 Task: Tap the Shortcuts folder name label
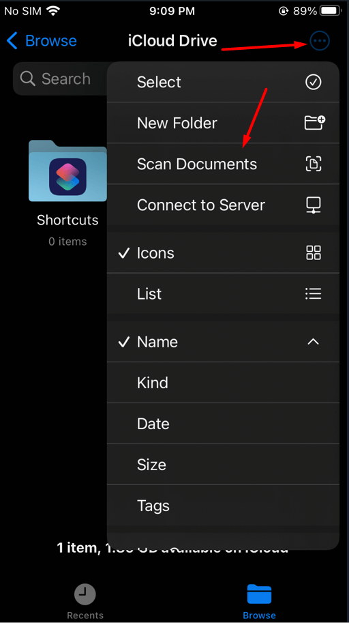(x=67, y=220)
